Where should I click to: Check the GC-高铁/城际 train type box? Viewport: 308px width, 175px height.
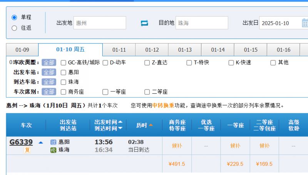tap(64, 62)
